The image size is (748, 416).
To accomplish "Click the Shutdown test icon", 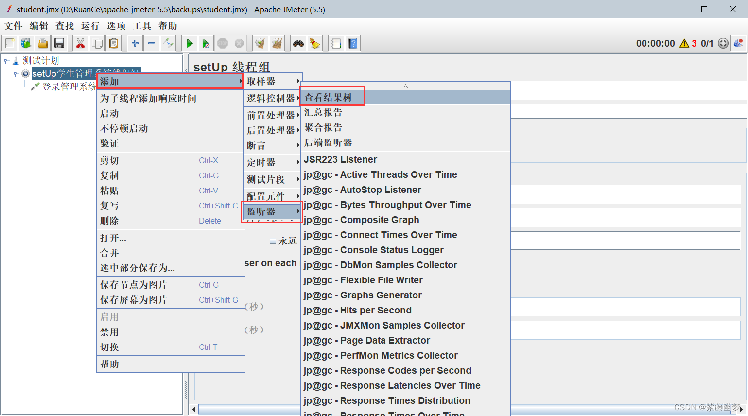I will (x=239, y=43).
